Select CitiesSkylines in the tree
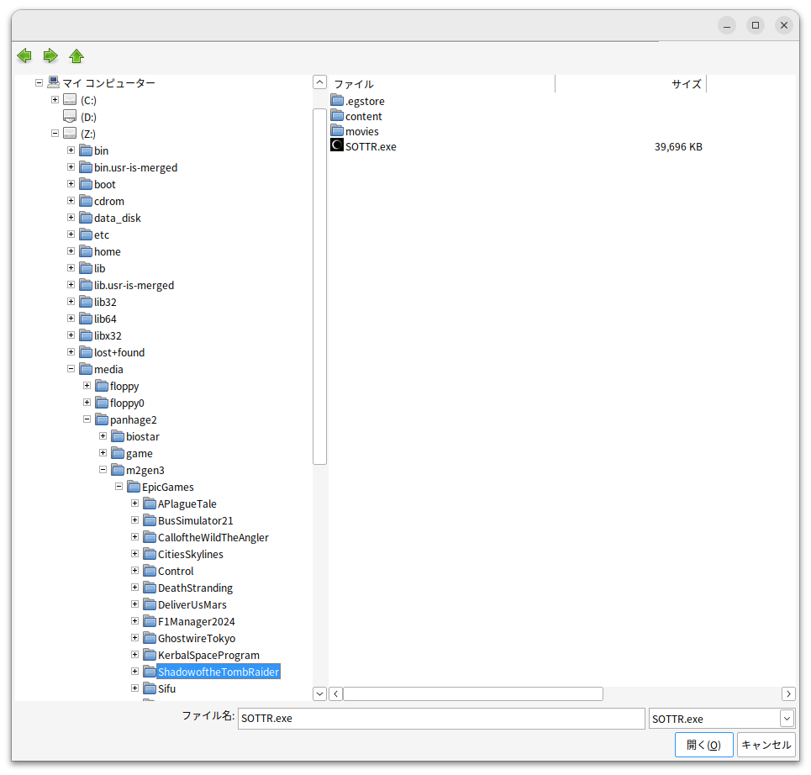 pyautogui.click(x=190, y=554)
